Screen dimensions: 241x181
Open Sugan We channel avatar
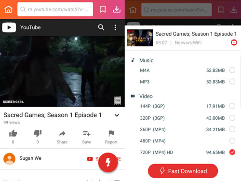(10, 159)
